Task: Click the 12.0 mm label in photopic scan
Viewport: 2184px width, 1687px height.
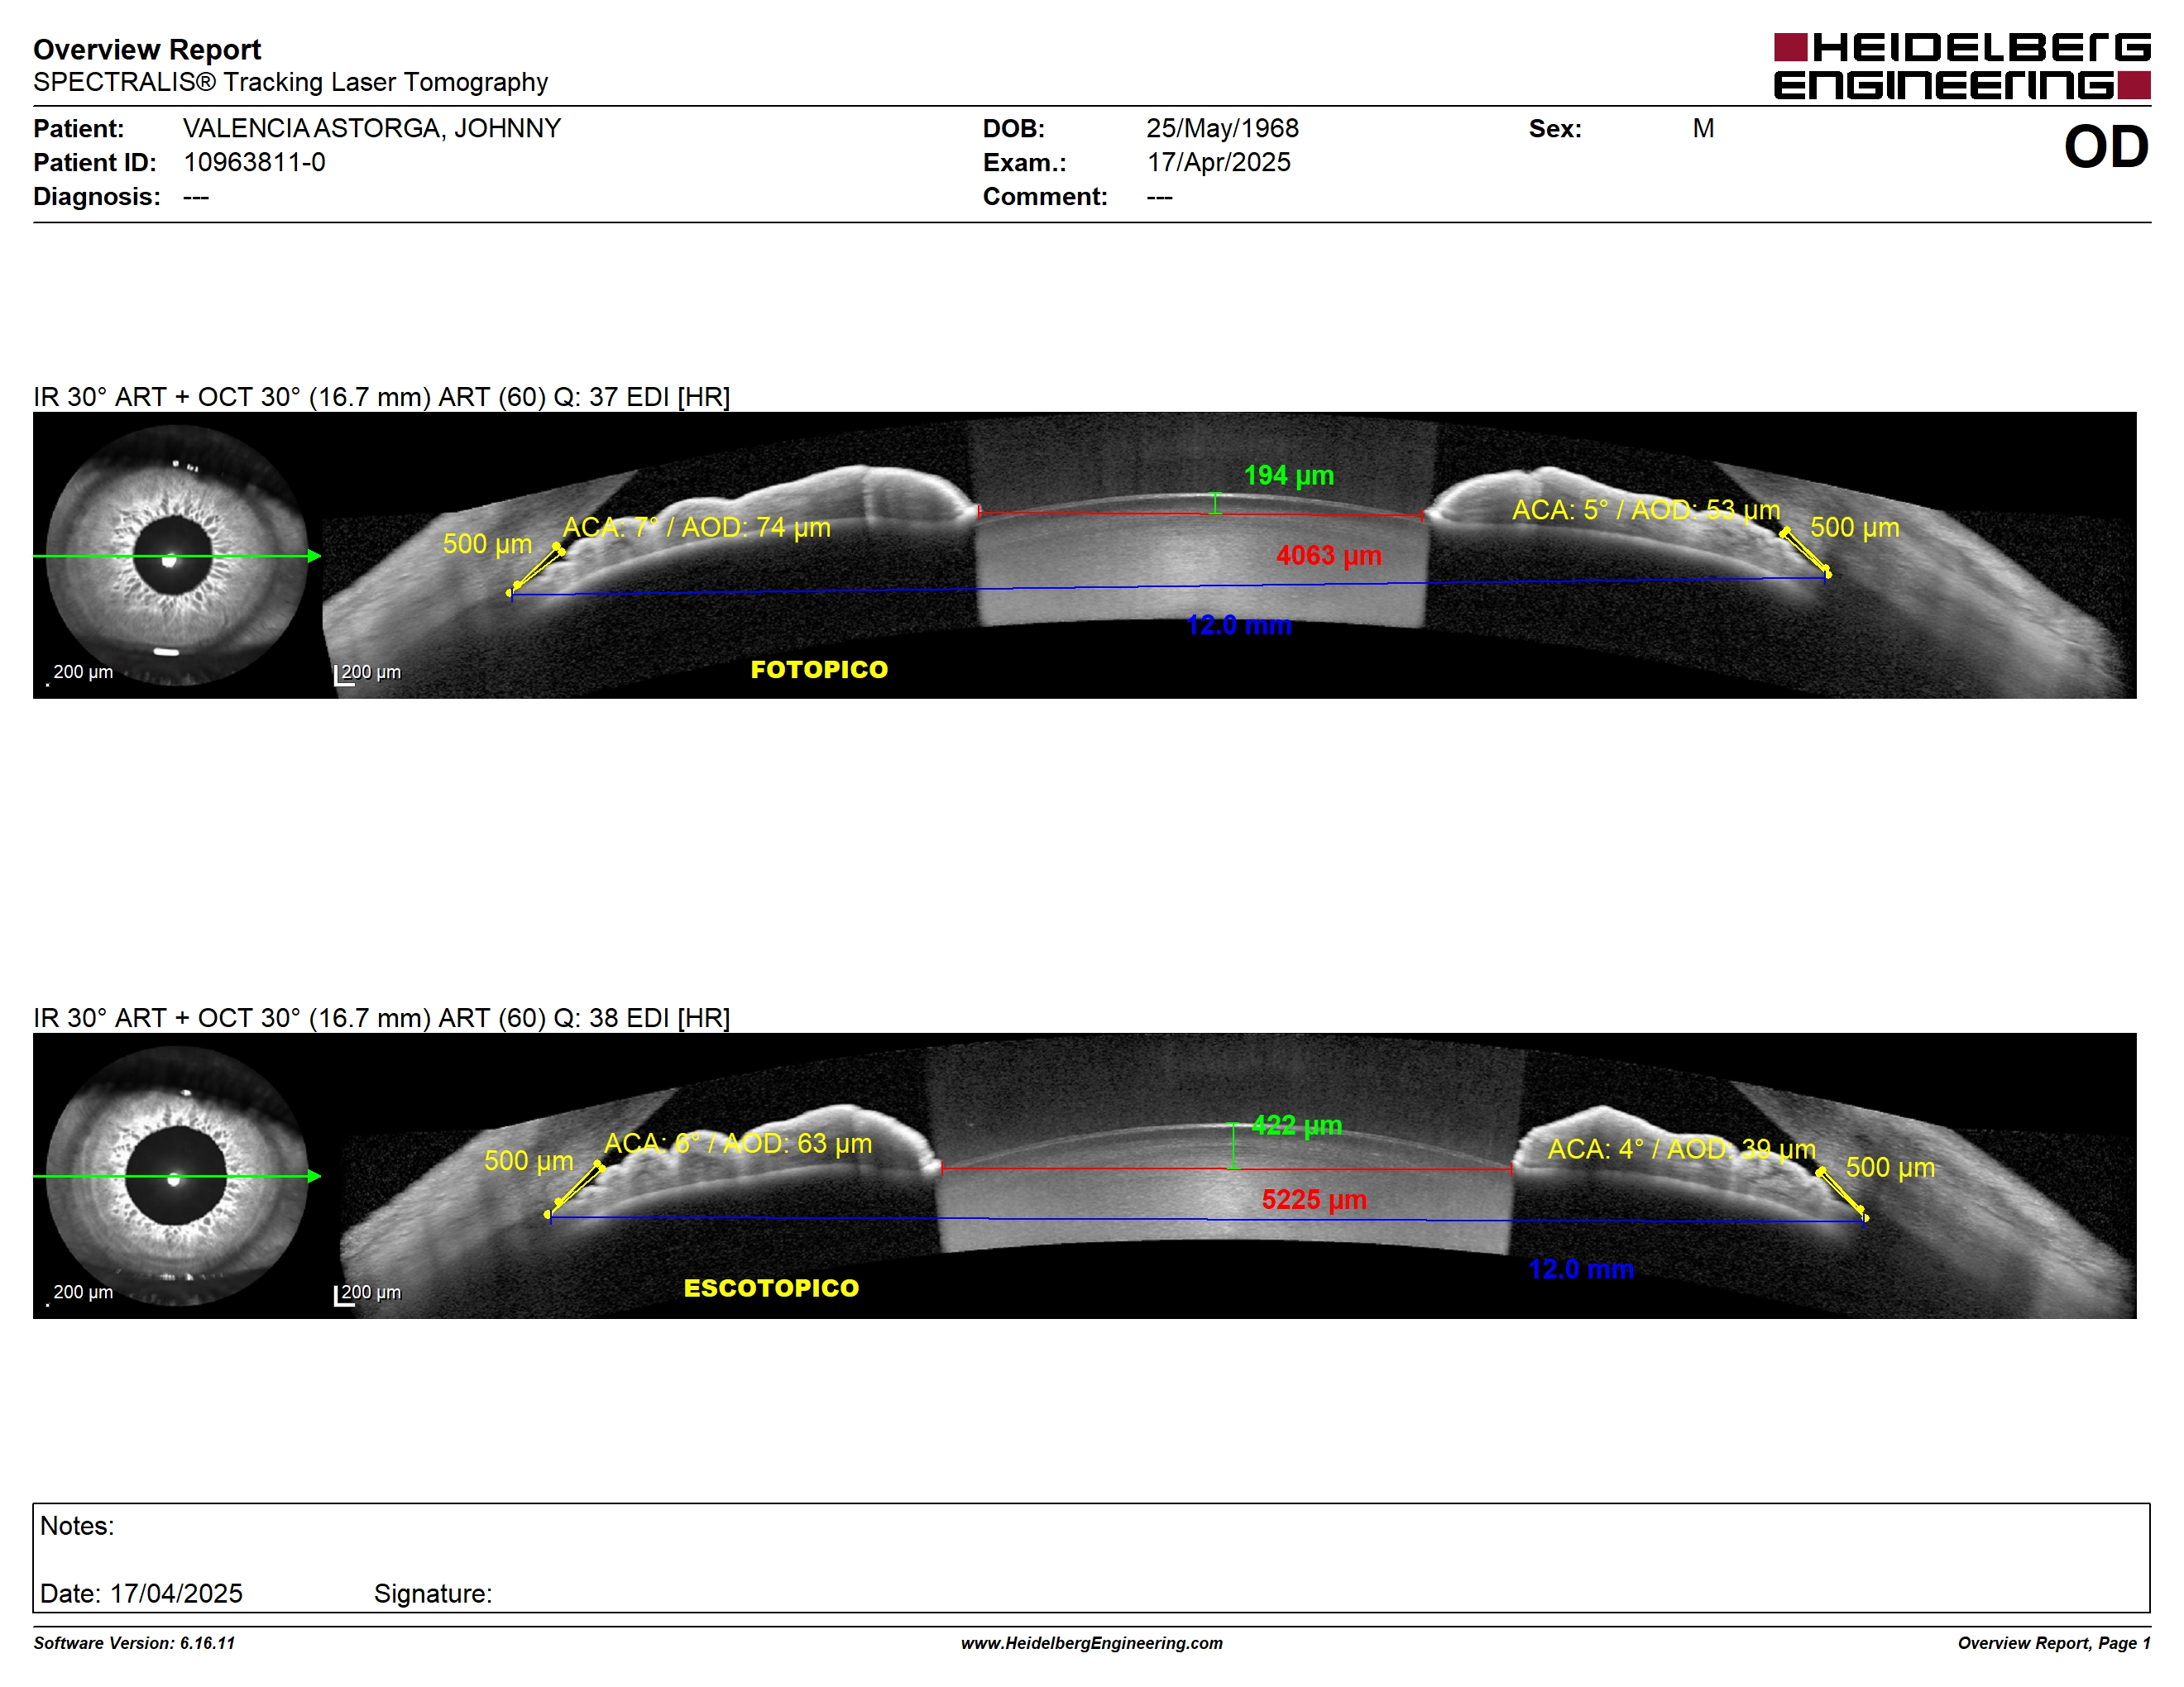Action: click(1238, 624)
